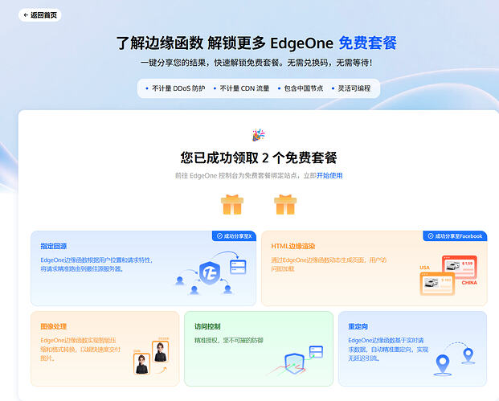499x401 pixels.
Task: Click the 灵活可编程 feature label
Action: pyautogui.click(x=354, y=88)
